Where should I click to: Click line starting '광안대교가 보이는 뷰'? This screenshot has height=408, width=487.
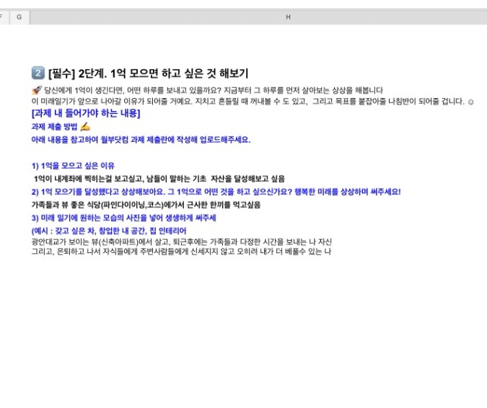[x=182, y=241]
